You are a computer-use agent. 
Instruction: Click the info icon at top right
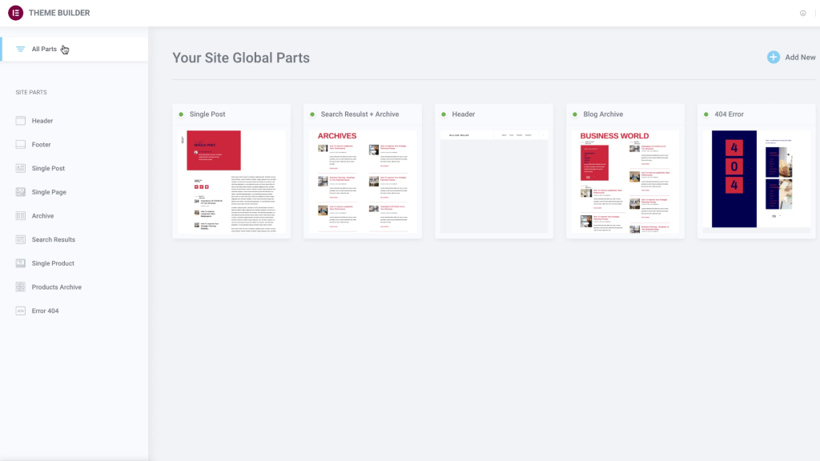802,13
